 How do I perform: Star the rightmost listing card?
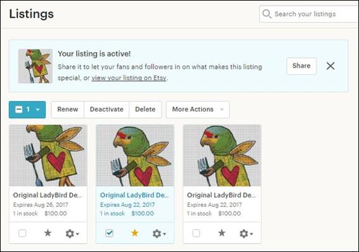(221, 233)
